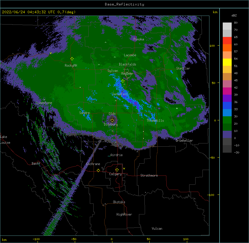
Task: Click the Cochrane town label
Action: [x=93, y=164]
